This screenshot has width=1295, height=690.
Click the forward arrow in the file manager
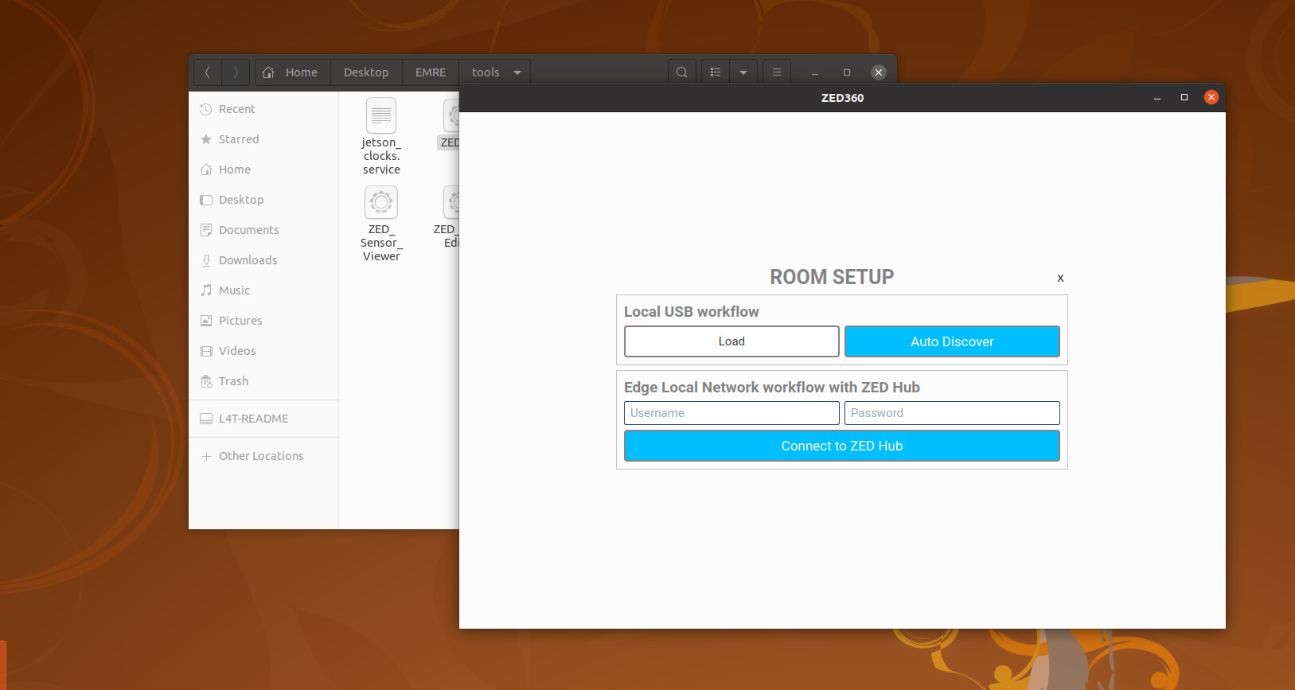point(236,72)
